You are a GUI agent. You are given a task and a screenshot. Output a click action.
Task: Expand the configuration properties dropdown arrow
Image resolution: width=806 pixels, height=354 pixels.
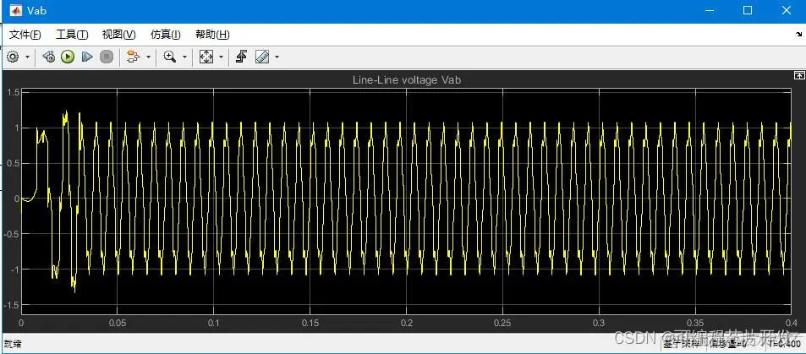pos(27,57)
